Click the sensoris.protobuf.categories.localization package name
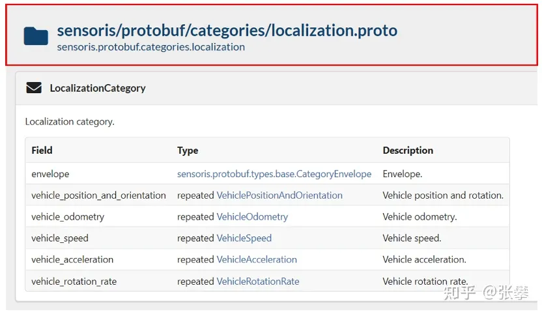This screenshot has height=314, width=542. (x=151, y=47)
